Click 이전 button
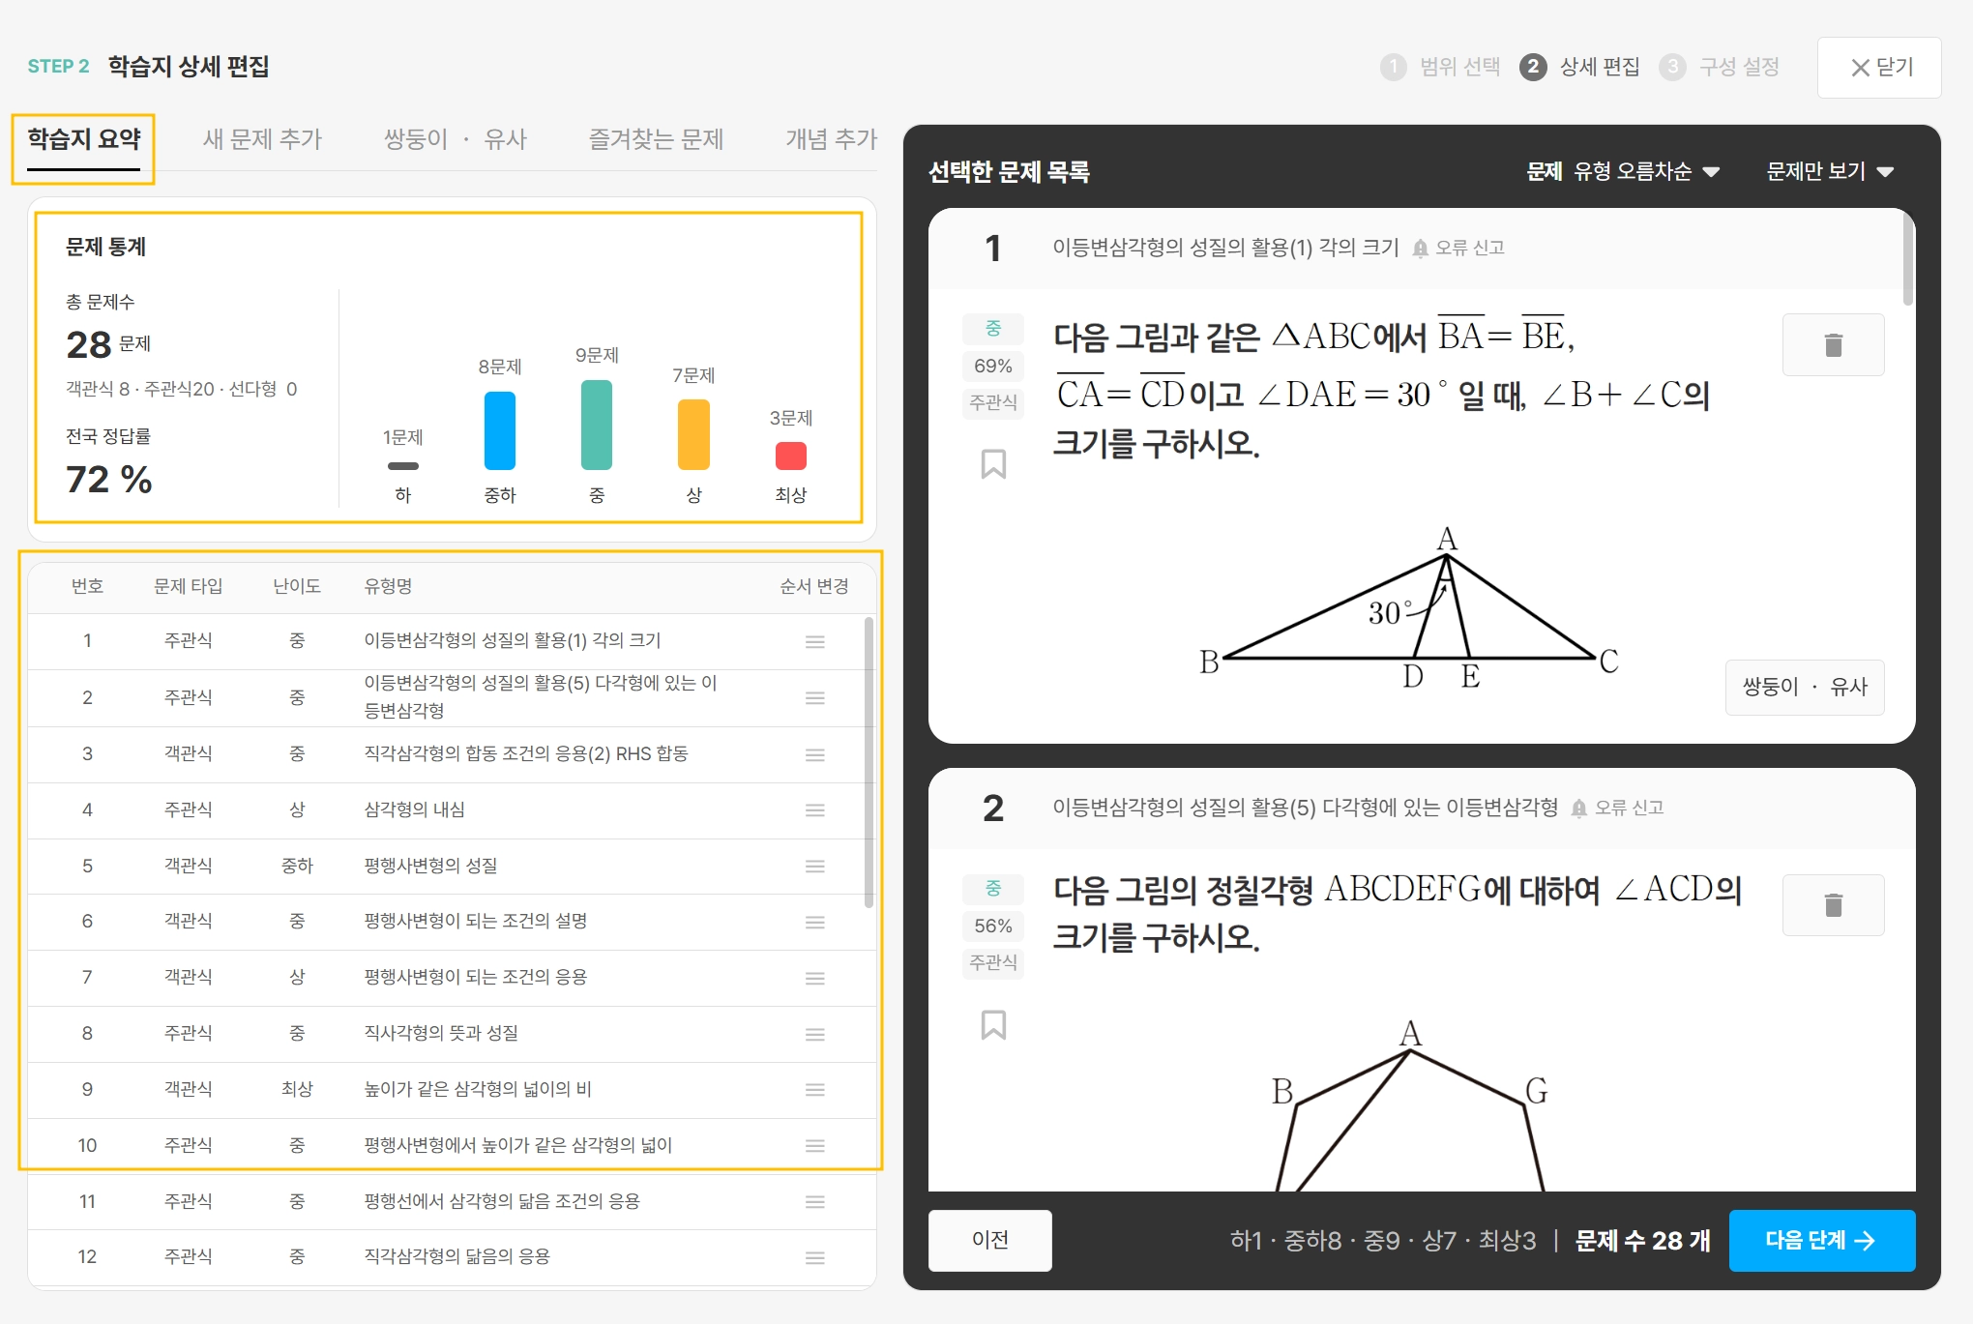Image resolution: width=1973 pixels, height=1324 pixels. [989, 1240]
